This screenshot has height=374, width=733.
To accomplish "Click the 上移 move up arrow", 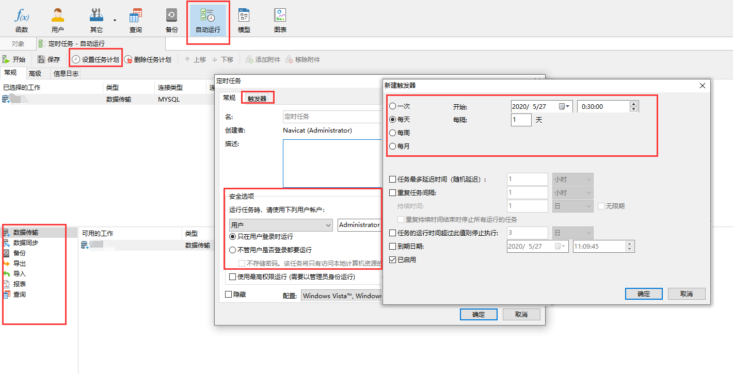I will click(195, 59).
